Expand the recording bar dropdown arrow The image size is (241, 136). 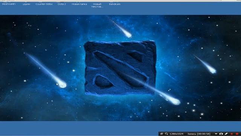216,134
